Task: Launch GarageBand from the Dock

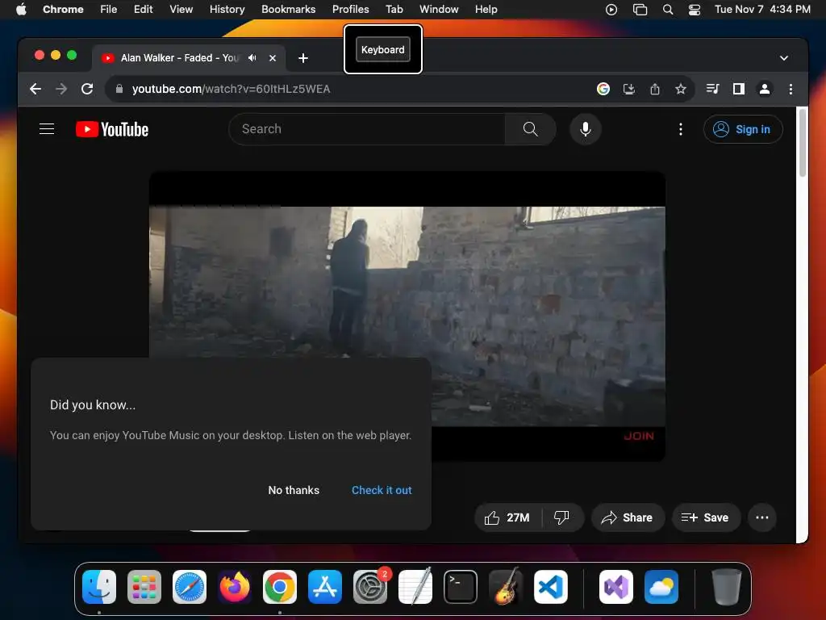Action: point(506,587)
